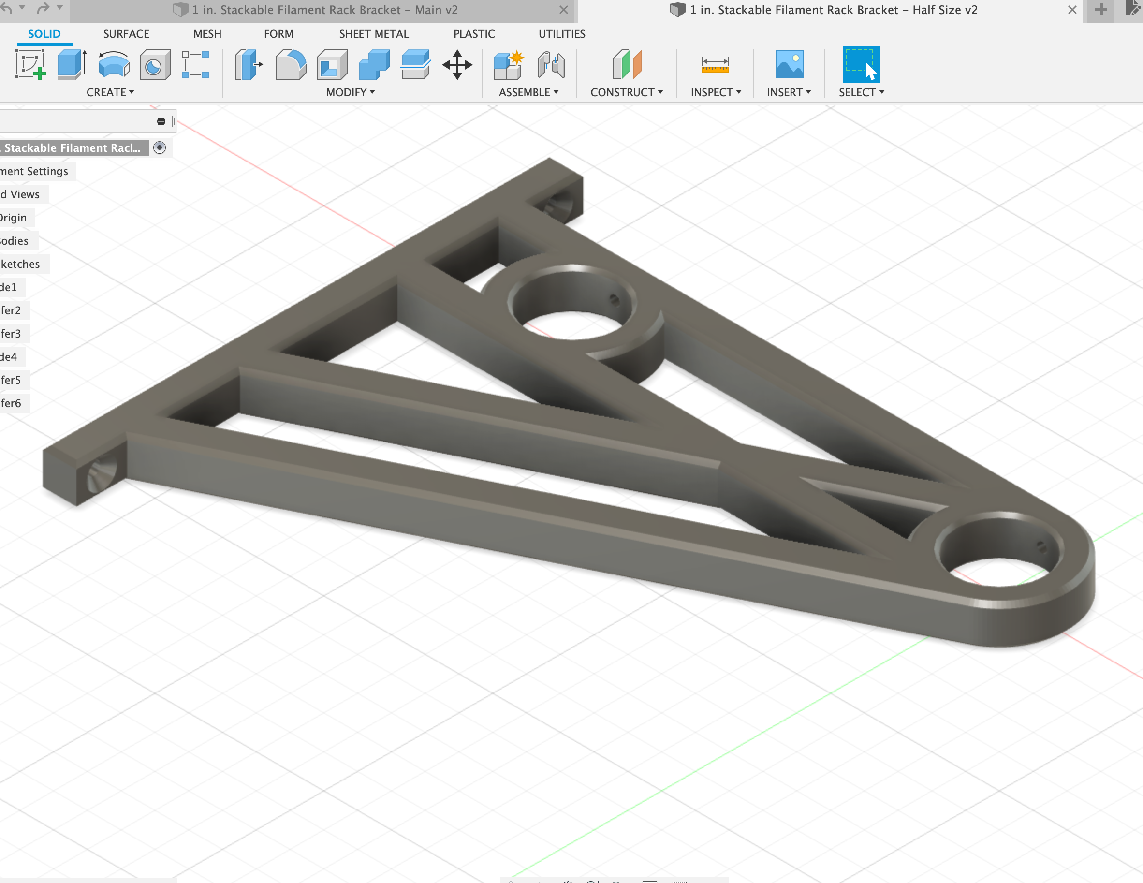Click the Offset Face tool icon

[x=415, y=64]
